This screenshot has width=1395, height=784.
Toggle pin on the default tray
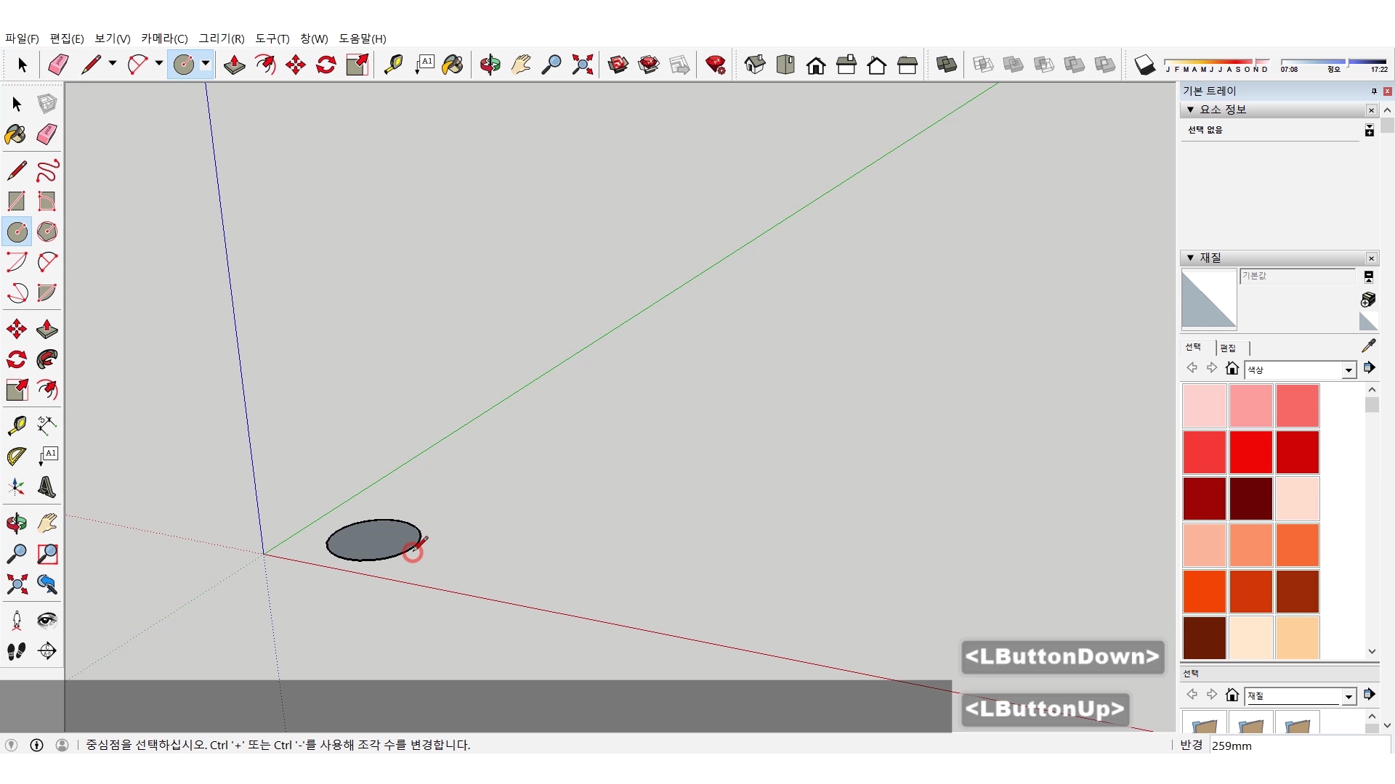(x=1374, y=91)
